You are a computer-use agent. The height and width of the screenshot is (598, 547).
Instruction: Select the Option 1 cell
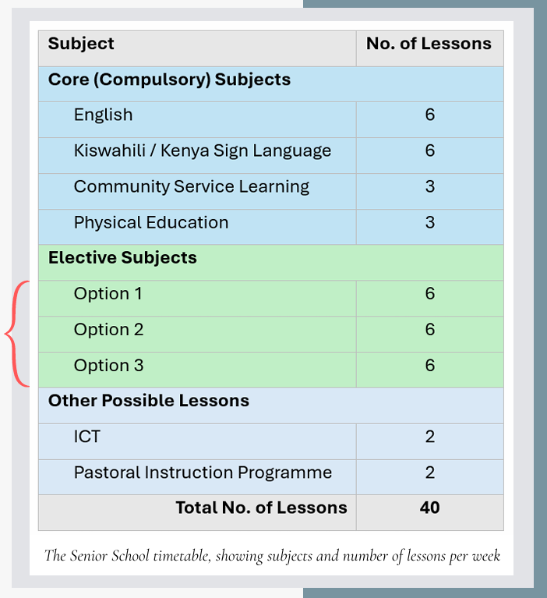click(108, 294)
